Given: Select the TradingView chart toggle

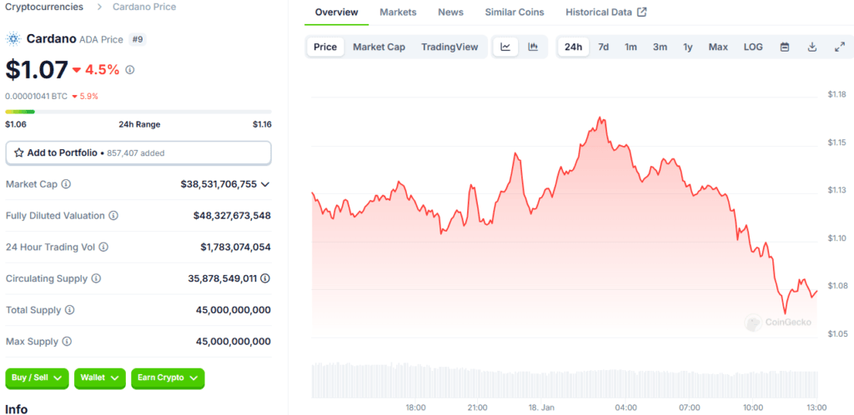Looking at the screenshot, I should [x=450, y=47].
